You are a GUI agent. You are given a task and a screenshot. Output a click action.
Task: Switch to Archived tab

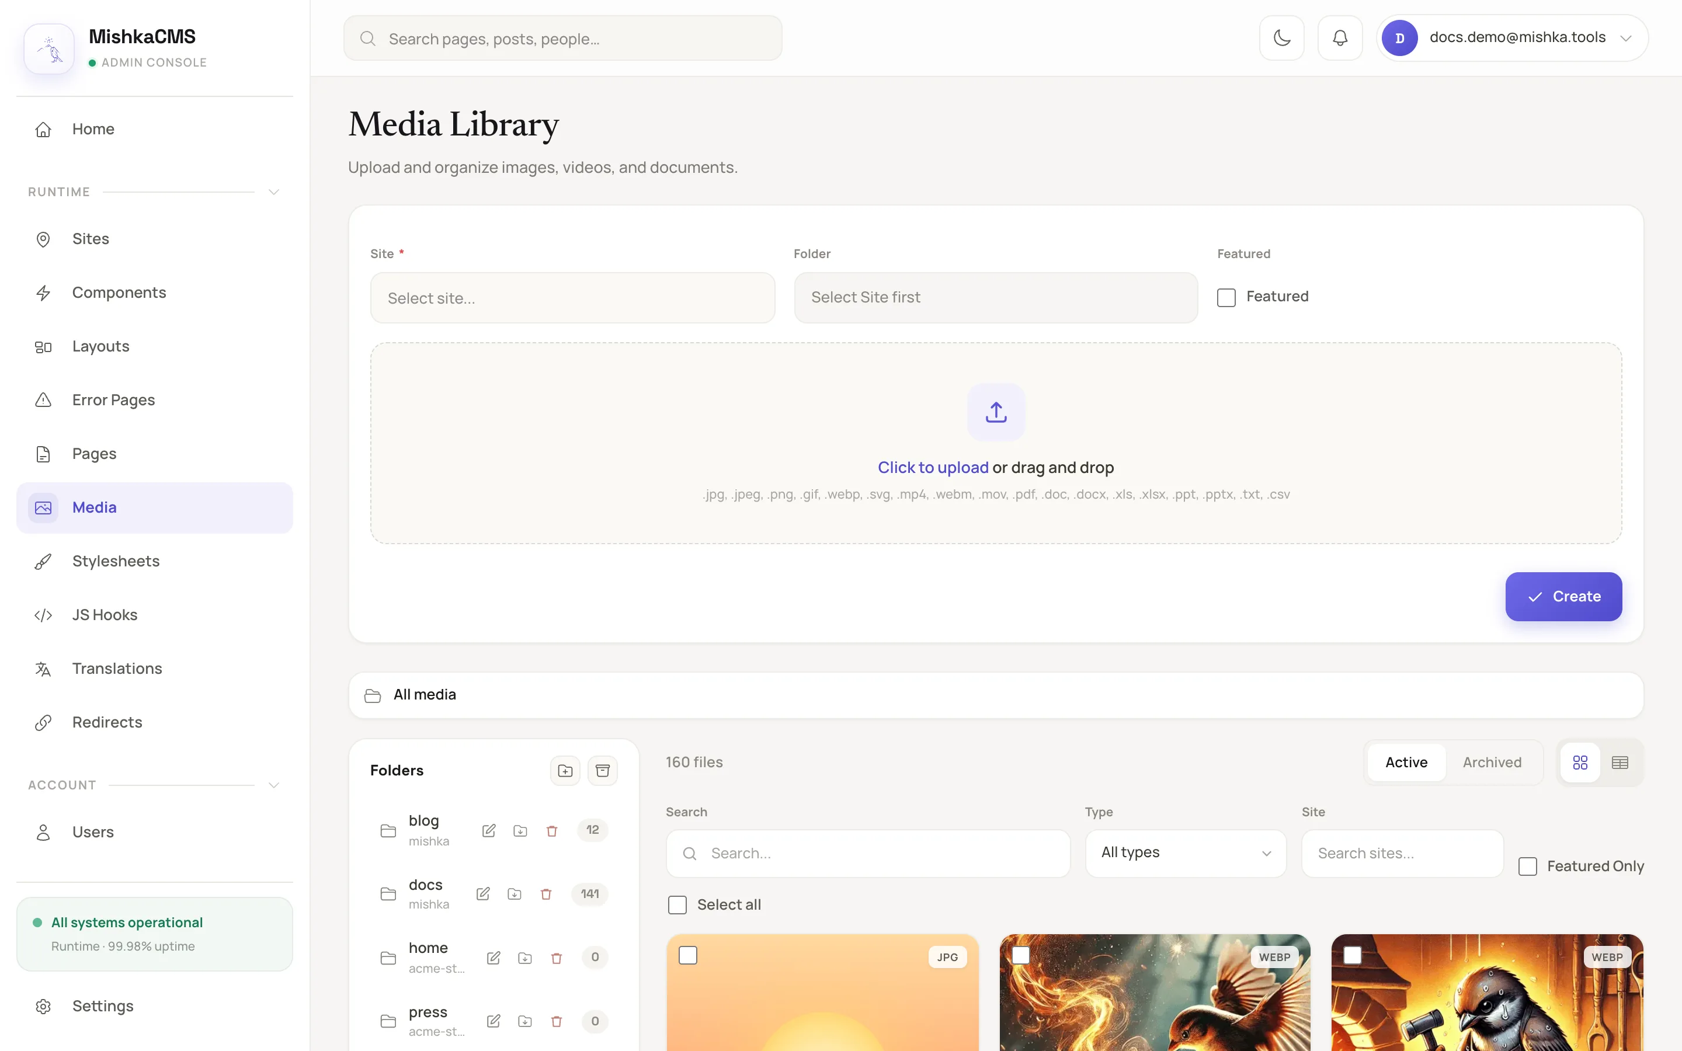tap(1492, 763)
